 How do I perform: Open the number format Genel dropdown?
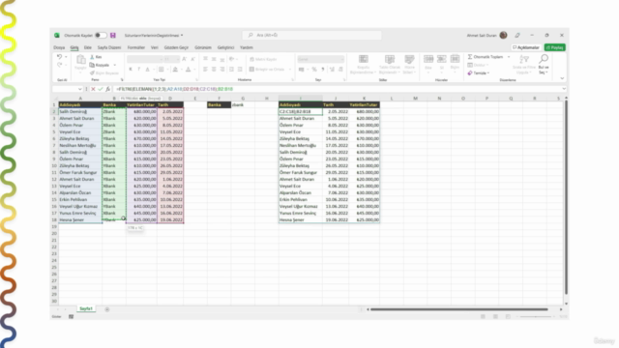(320, 59)
